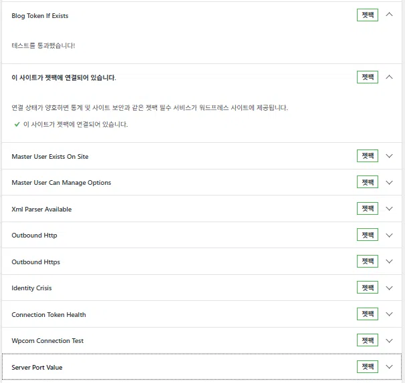Open the Xml Parser Available title

tap(41, 209)
